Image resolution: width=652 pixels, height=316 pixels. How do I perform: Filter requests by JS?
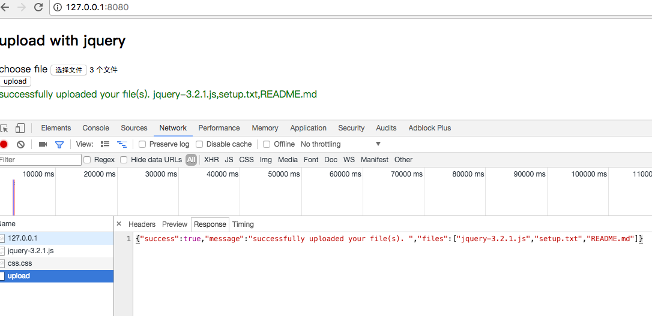point(229,160)
